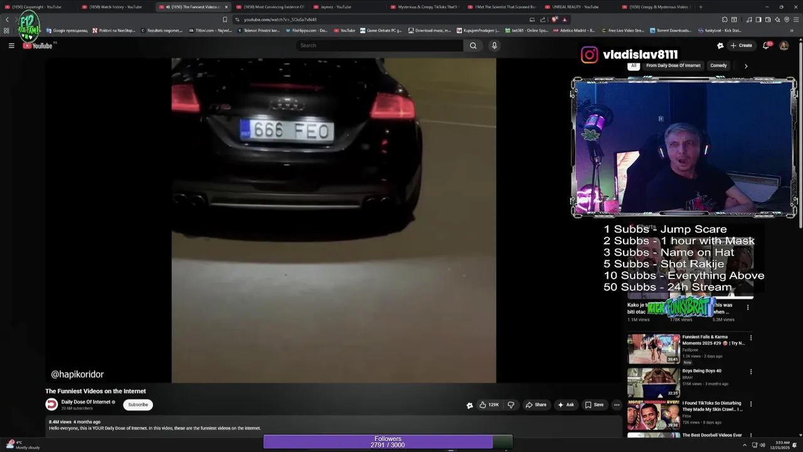Close the Funniest Videos tab
Image resolution: width=803 pixels, height=452 pixels.
click(x=226, y=7)
